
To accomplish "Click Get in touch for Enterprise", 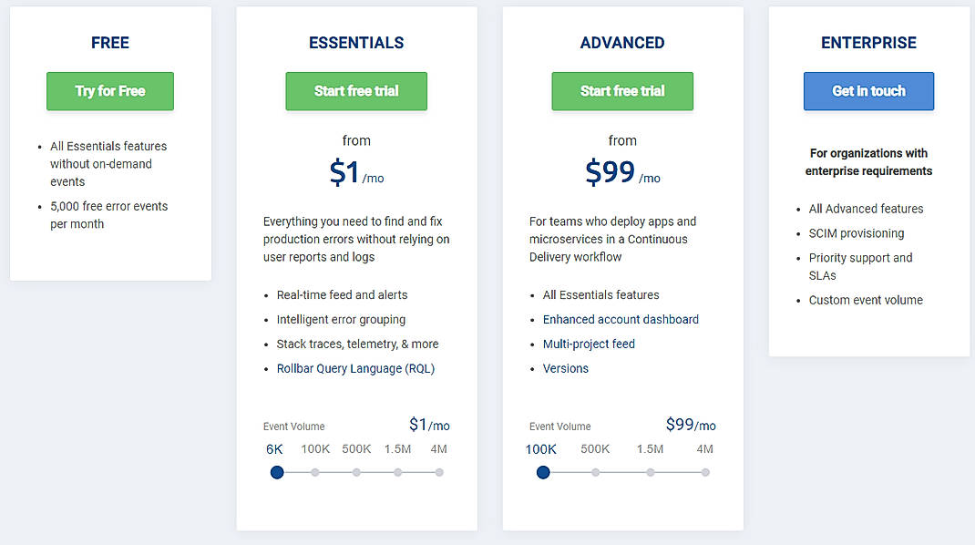I will [x=868, y=91].
